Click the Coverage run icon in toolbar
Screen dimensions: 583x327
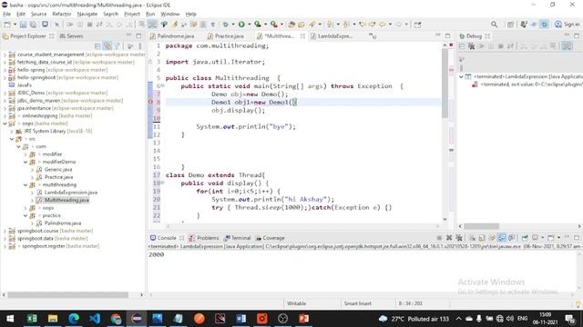click(x=258, y=25)
